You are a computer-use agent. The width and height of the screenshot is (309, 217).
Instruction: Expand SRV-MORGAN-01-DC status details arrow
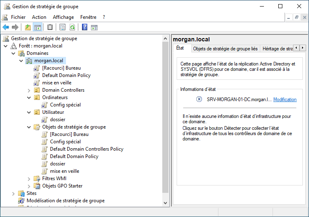click(x=199, y=99)
